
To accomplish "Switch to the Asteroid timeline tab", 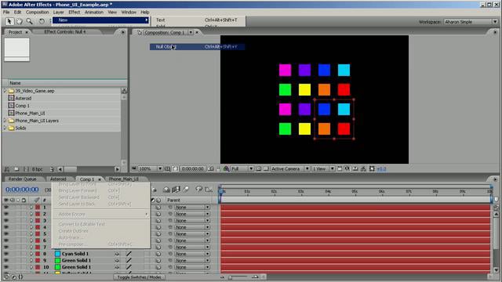I will point(58,179).
